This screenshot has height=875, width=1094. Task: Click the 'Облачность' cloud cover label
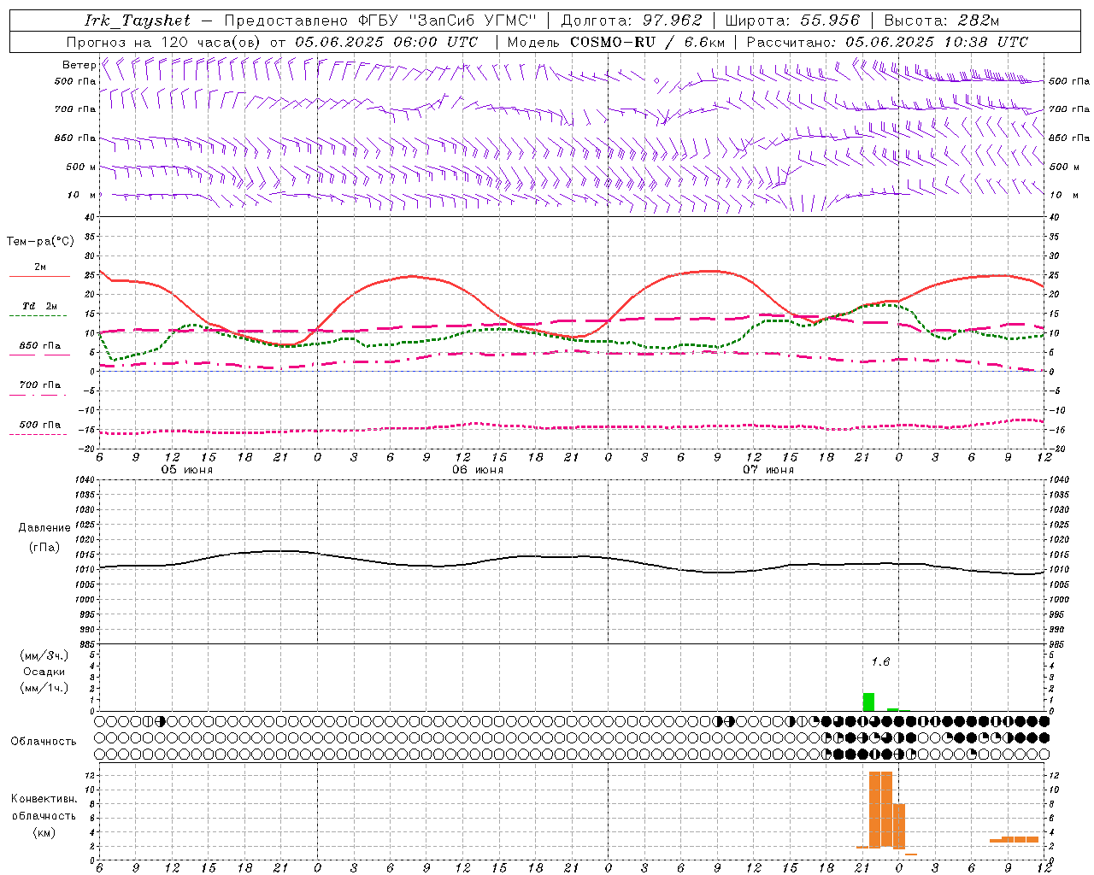(44, 741)
